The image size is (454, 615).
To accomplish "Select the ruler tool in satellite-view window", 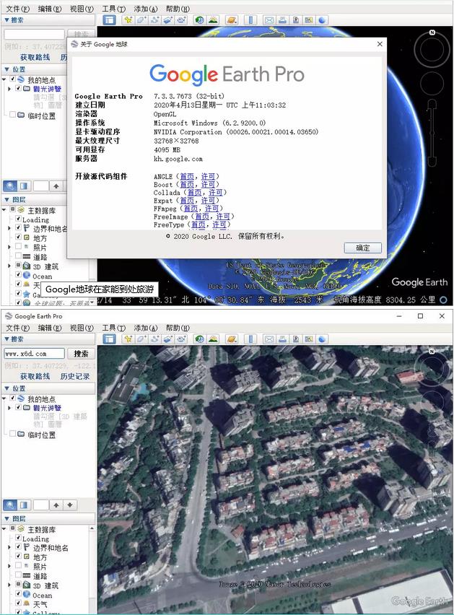I will pos(250,339).
